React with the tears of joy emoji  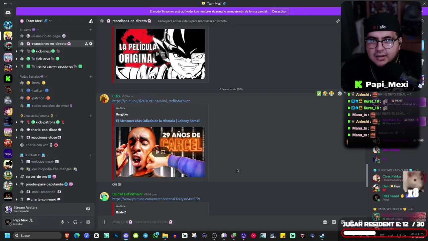tap(331, 94)
